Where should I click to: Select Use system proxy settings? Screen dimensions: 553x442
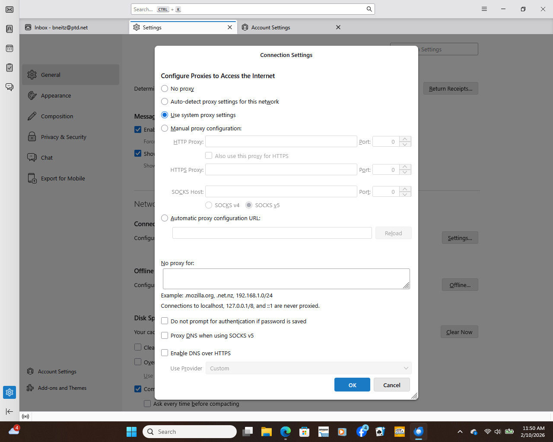pos(165,115)
